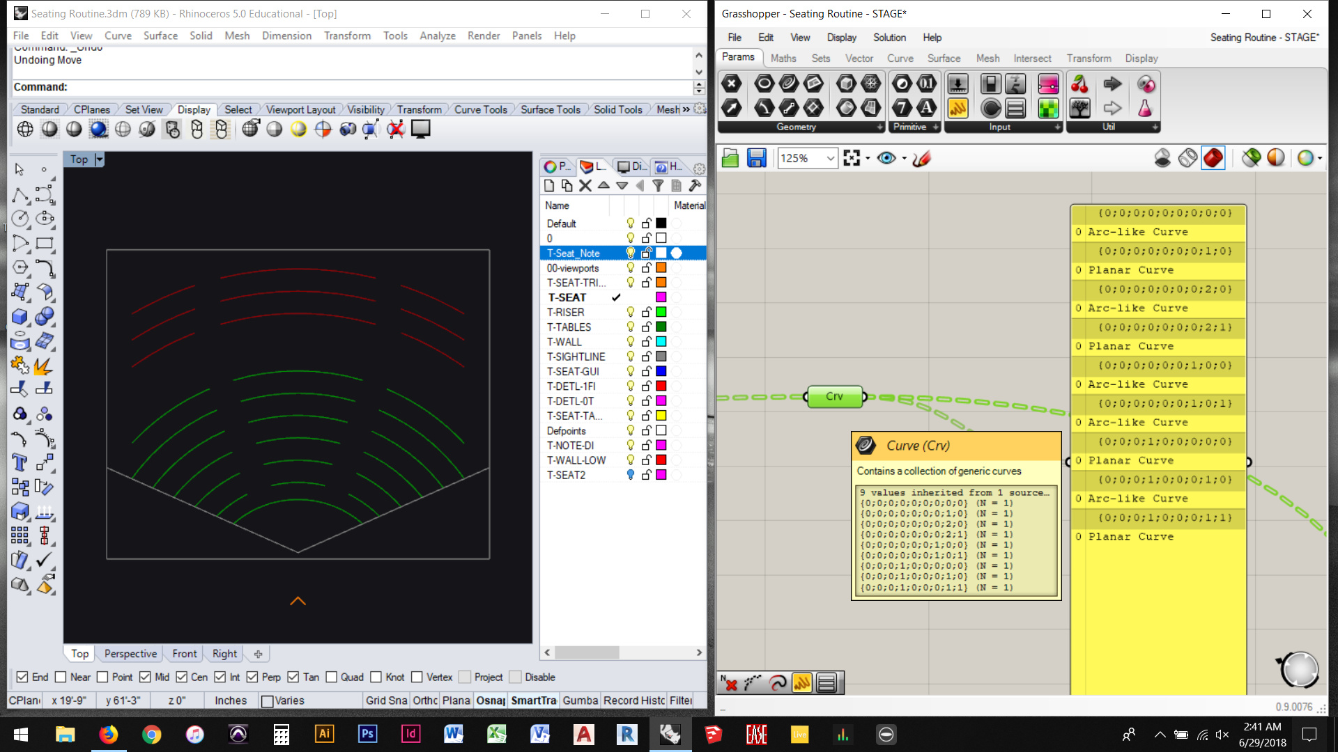Click the SmartTrack button in the status bar
1338x752 pixels.
point(533,700)
